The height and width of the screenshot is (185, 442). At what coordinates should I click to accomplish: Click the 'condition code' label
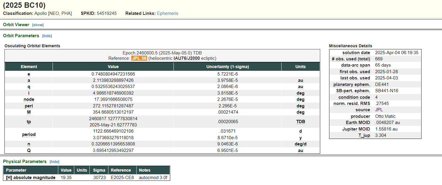tap(354, 97)
